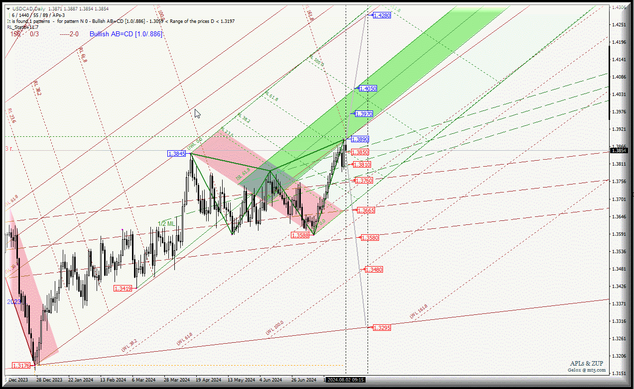
Task: Select the 1.3665 red price label
Action: coord(366,210)
